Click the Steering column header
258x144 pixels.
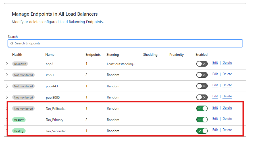113,55
